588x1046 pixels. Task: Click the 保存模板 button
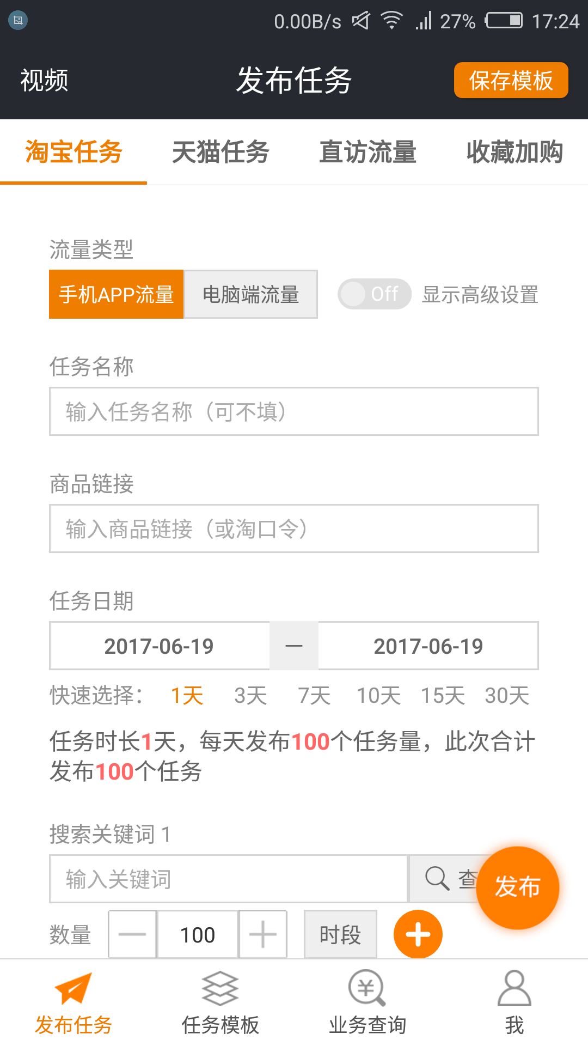pyautogui.click(x=511, y=80)
